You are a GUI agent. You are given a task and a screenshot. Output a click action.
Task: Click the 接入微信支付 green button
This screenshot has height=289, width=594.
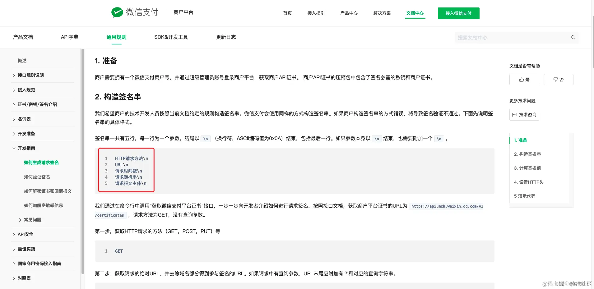click(x=458, y=13)
